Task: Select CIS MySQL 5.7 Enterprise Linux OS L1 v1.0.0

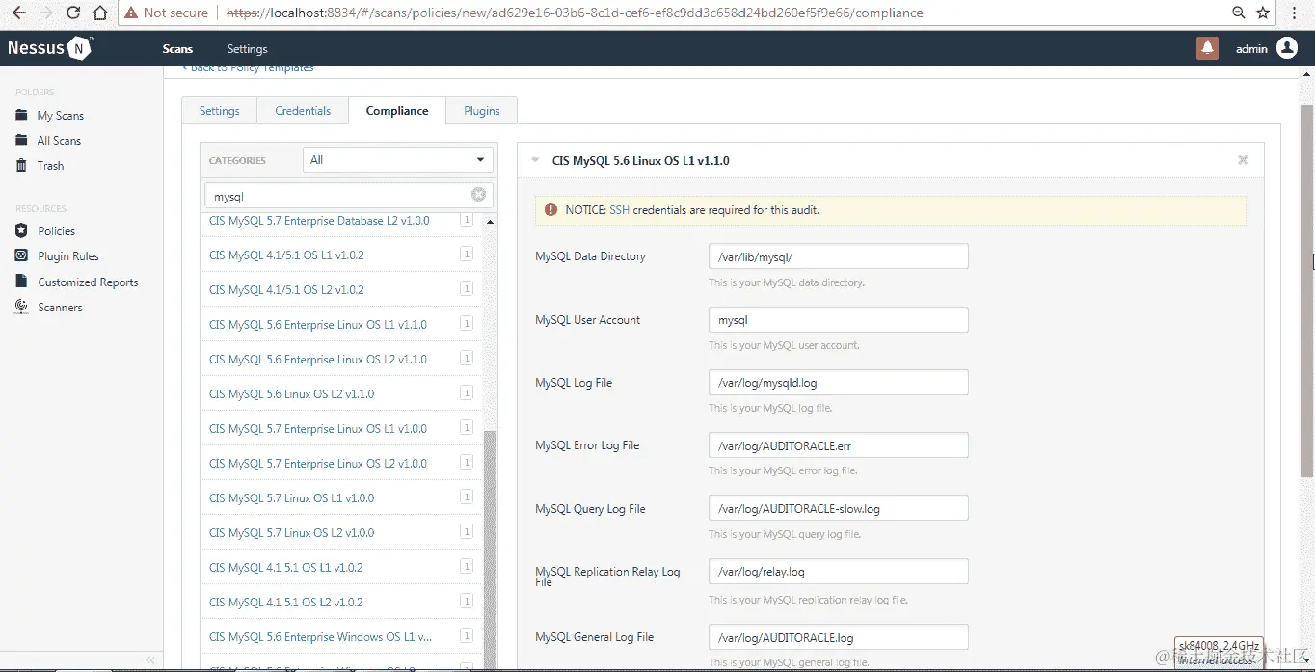Action: pyautogui.click(x=318, y=428)
